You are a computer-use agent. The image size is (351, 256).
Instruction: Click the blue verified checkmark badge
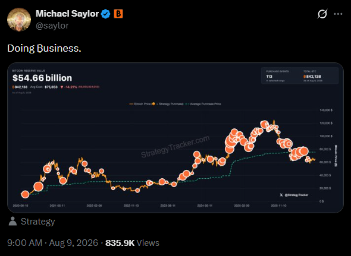106,14
